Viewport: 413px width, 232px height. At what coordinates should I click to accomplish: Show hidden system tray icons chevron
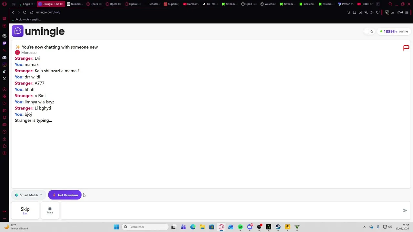[x=364, y=227]
